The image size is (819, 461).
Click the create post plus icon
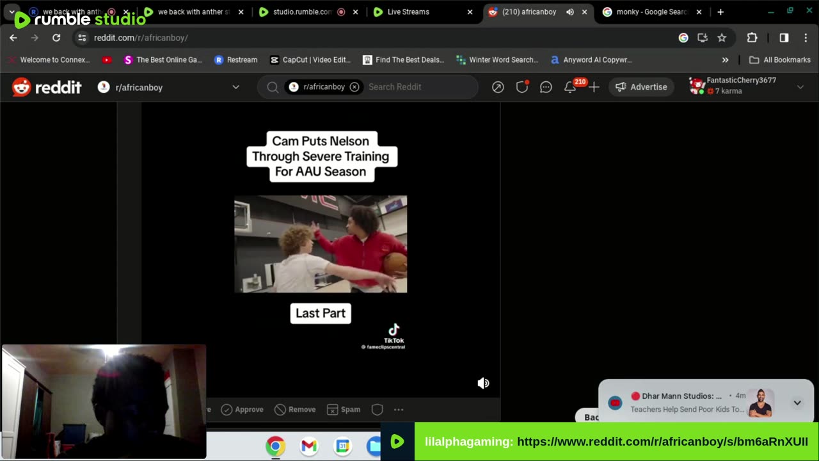click(594, 87)
